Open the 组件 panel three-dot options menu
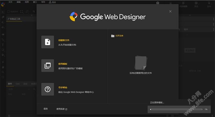Viewport: 215px width, 117px height. [x=213, y=30]
